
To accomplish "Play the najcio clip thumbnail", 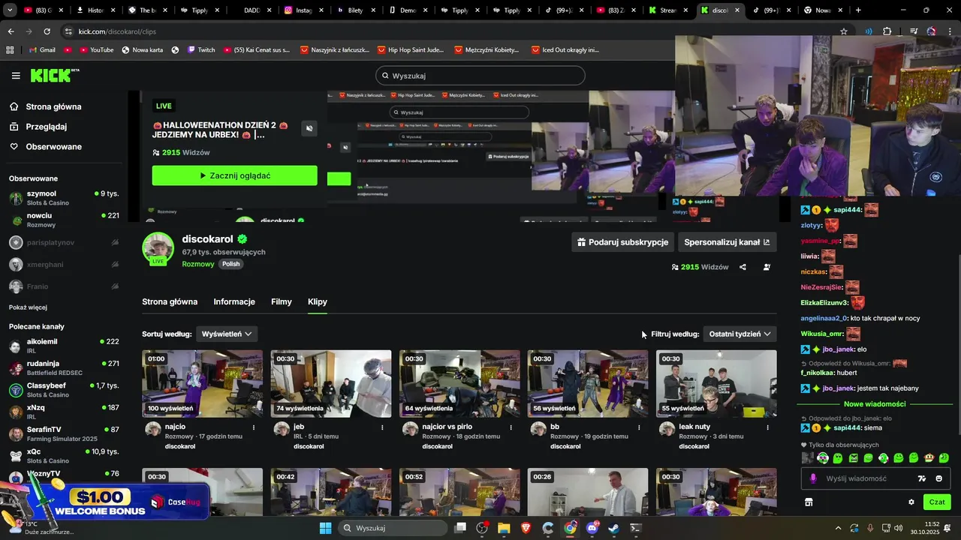I will point(203,383).
